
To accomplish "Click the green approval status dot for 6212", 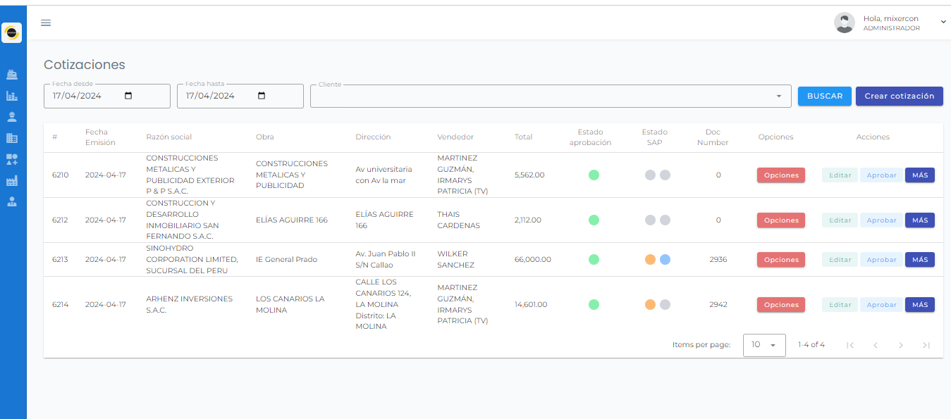I will pos(594,220).
